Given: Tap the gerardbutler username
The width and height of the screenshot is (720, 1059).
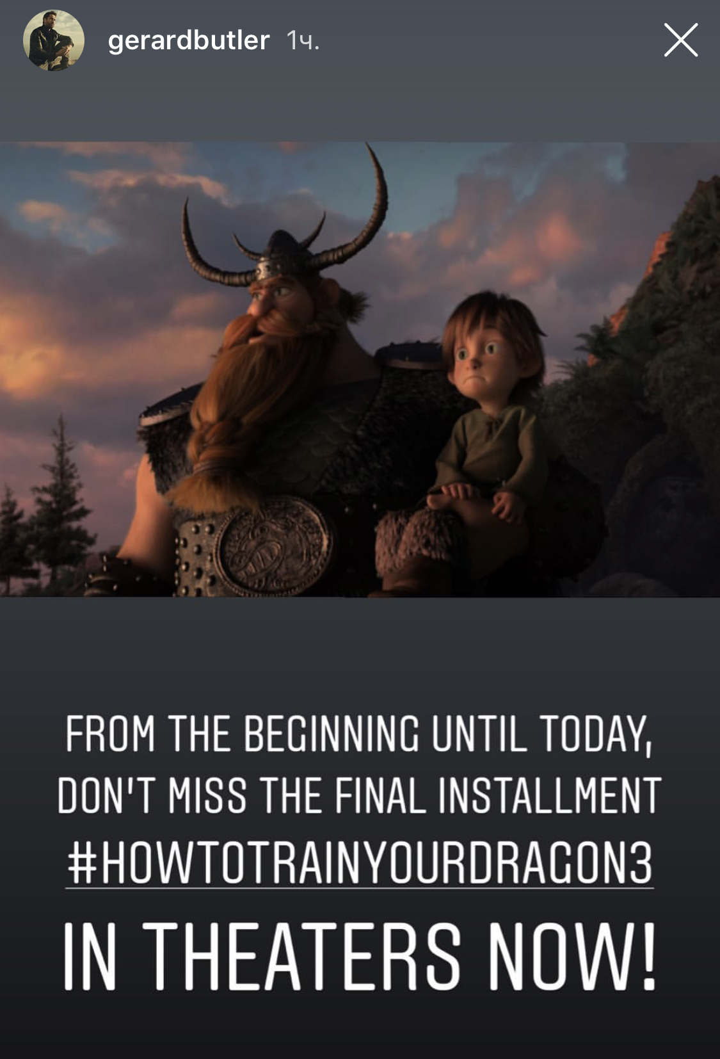Looking at the screenshot, I should (x=189, y=40).
